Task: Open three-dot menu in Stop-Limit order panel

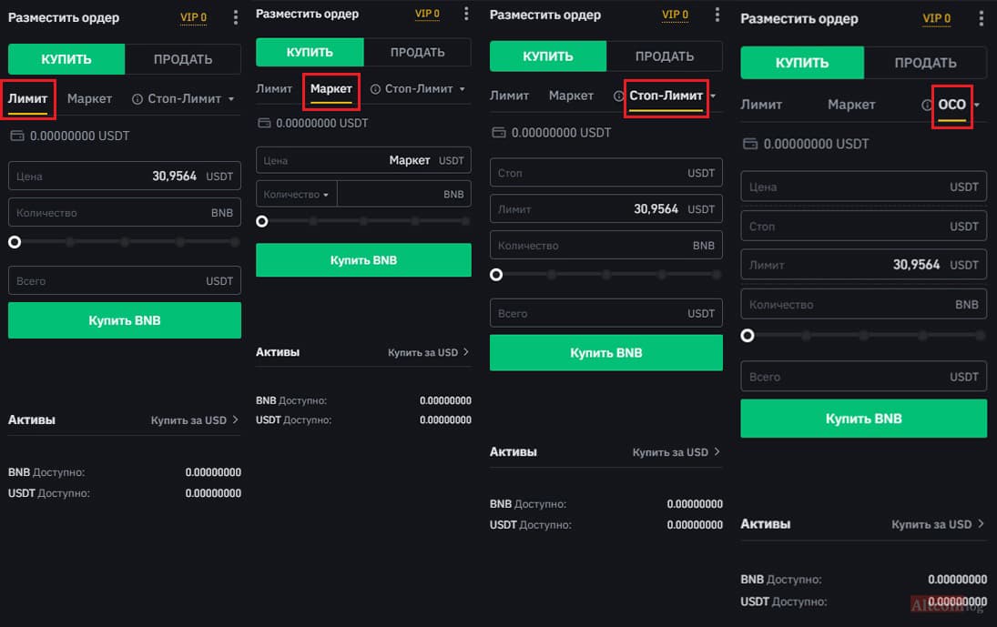Action: tap(717, 15)
